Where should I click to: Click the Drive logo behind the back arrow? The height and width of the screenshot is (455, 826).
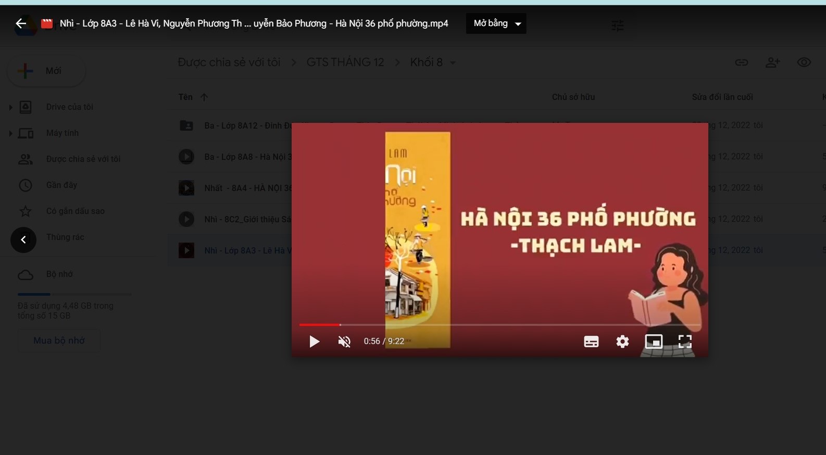(26, 26)
